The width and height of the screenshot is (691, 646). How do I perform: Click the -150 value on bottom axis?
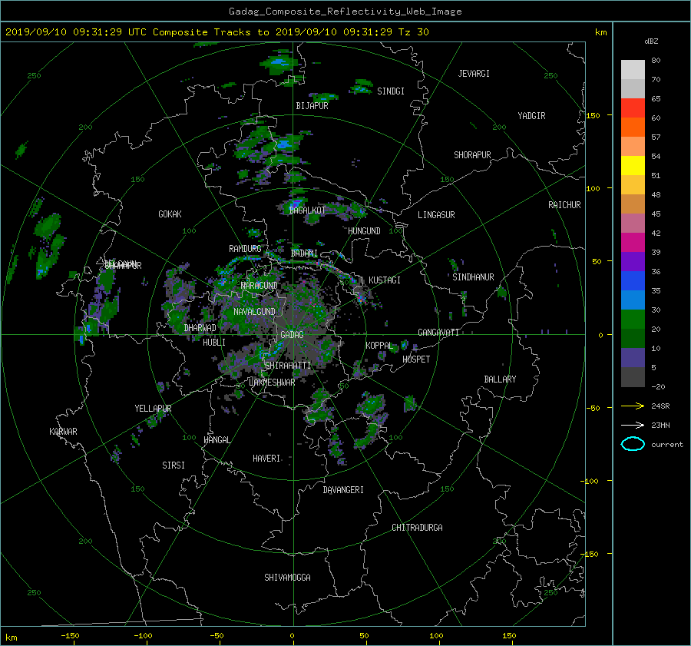(x=70, y=636)
